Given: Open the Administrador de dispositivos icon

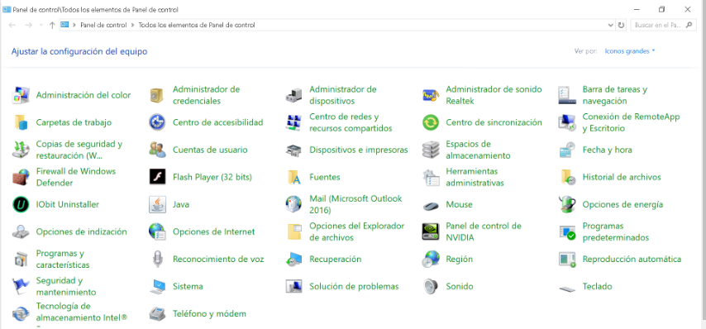Looking at the screenshot, I should 293,95.
